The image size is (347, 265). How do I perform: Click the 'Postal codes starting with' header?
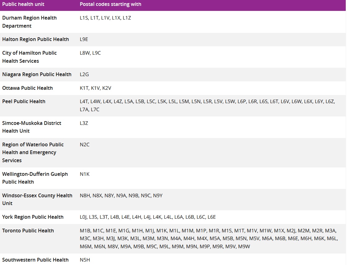[110, 4]
